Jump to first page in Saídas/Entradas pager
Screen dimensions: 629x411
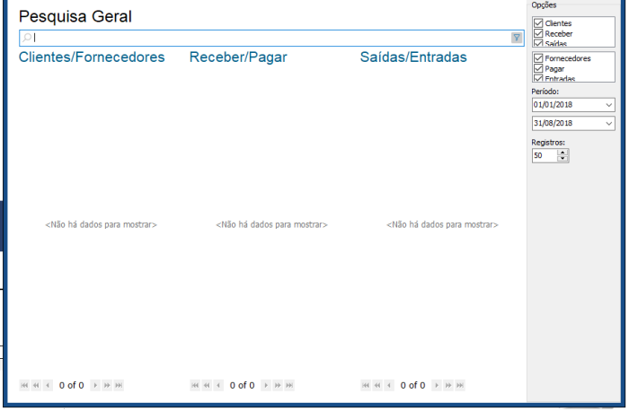[x=366, y=385]
